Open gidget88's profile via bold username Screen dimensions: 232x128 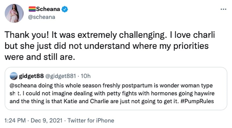pyautogui.click(x=31, y=76)
